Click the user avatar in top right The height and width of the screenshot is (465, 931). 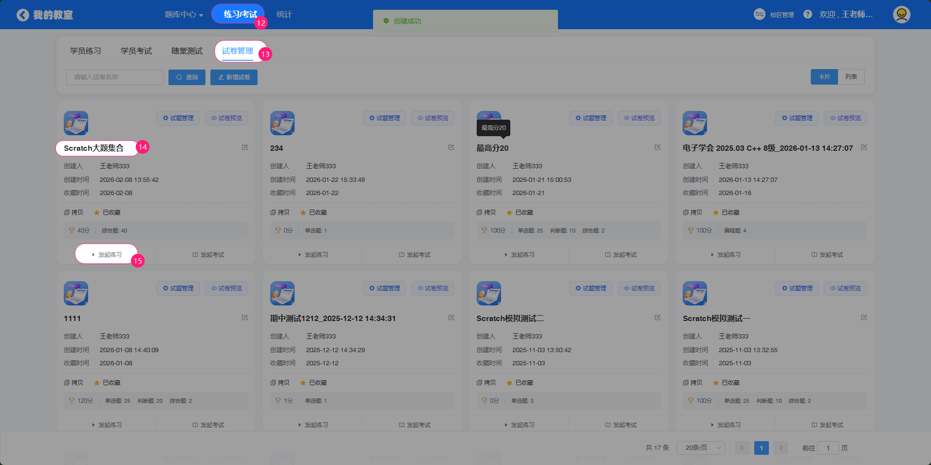click(901, 15)
